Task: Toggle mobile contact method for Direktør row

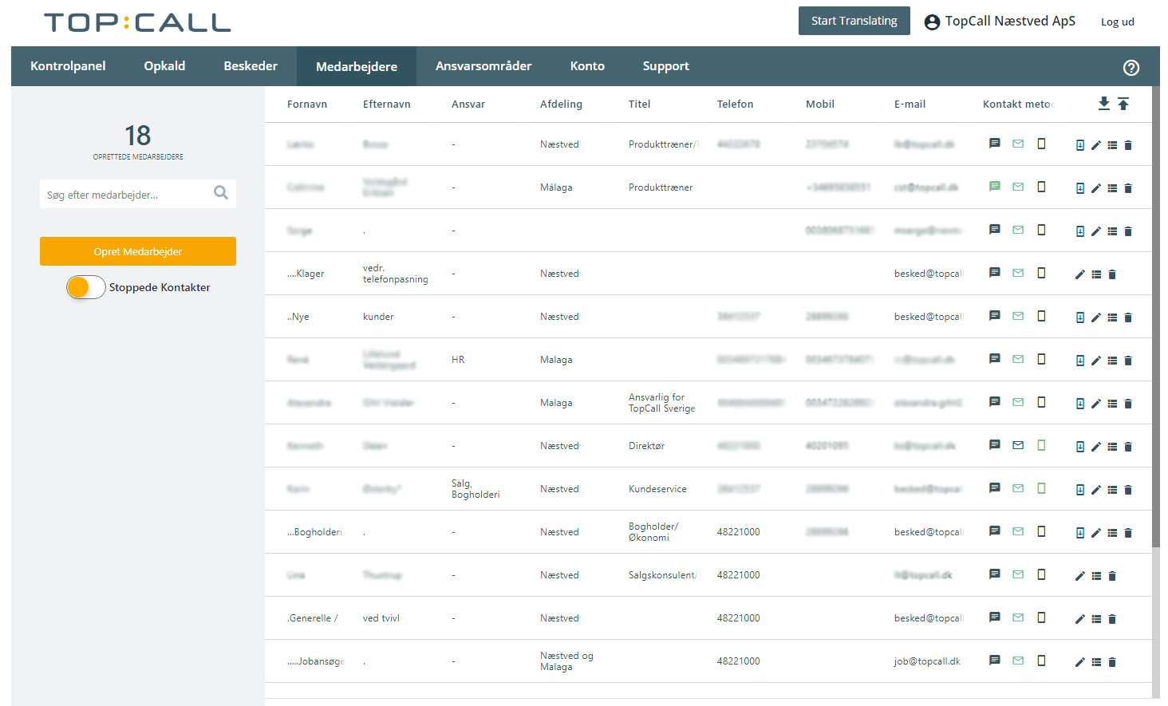Action: 1041,445
